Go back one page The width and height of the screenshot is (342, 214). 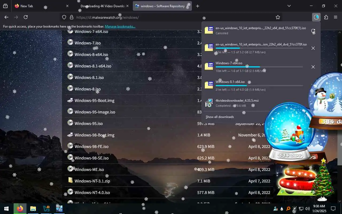(x=6, y=17)
